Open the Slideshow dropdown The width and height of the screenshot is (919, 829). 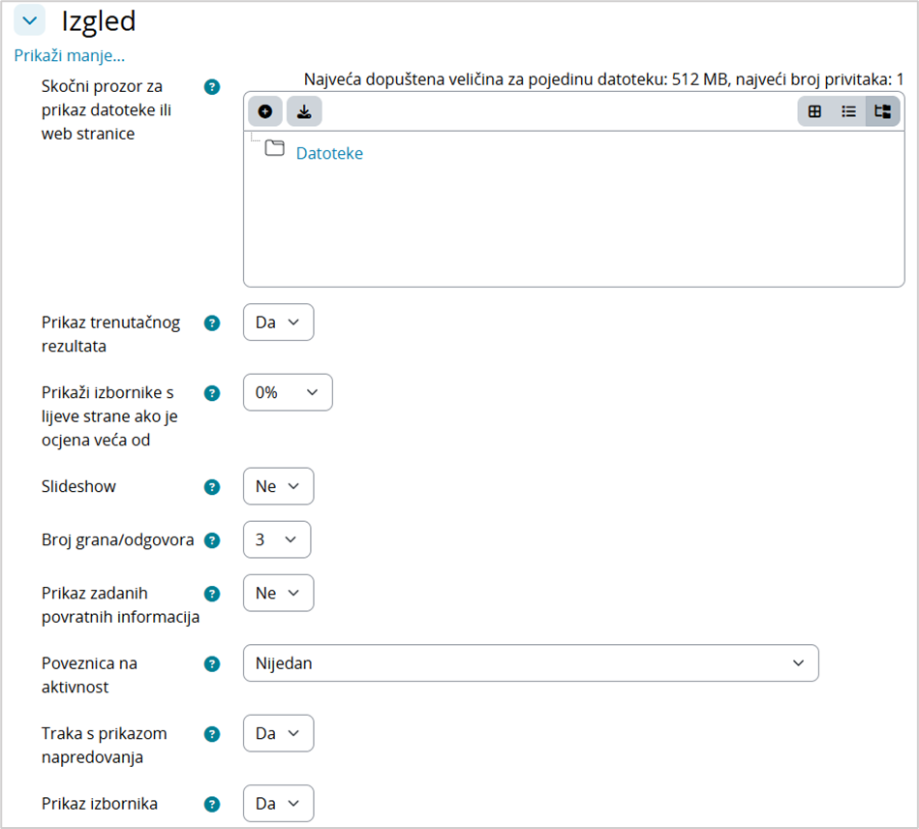tap(278, 486)
